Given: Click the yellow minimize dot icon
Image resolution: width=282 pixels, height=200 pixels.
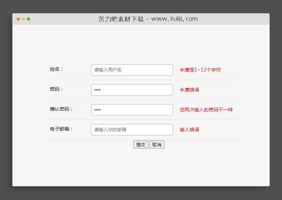Looking at the screenshot, I should (x=23, y=19).
